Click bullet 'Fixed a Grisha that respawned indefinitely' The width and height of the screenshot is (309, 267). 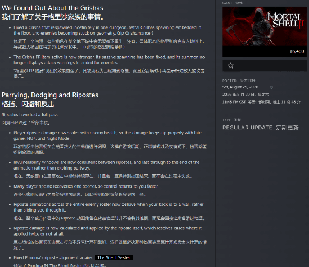[x=107, y=30]
